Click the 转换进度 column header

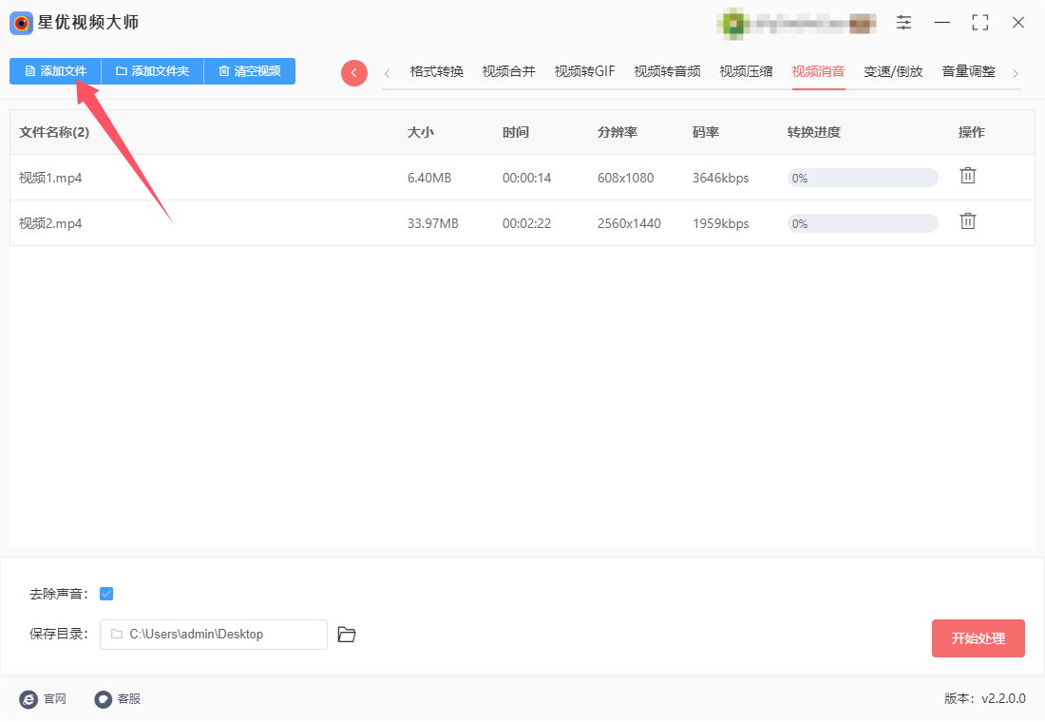coord(814,132)
